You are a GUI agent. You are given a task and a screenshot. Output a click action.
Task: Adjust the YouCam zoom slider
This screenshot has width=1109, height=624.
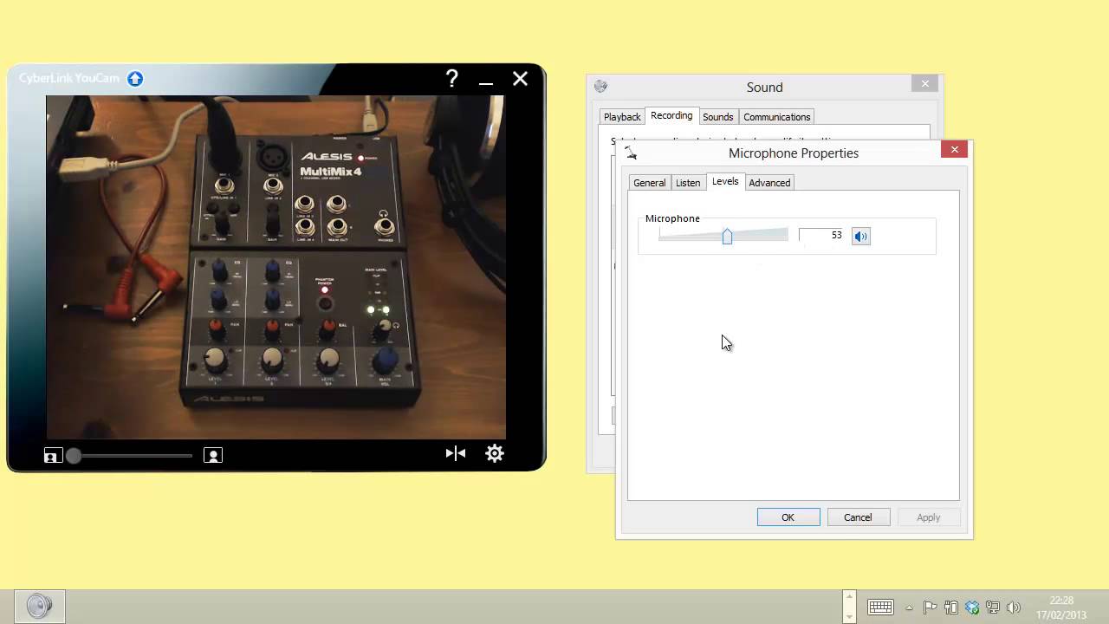[74, 456]
